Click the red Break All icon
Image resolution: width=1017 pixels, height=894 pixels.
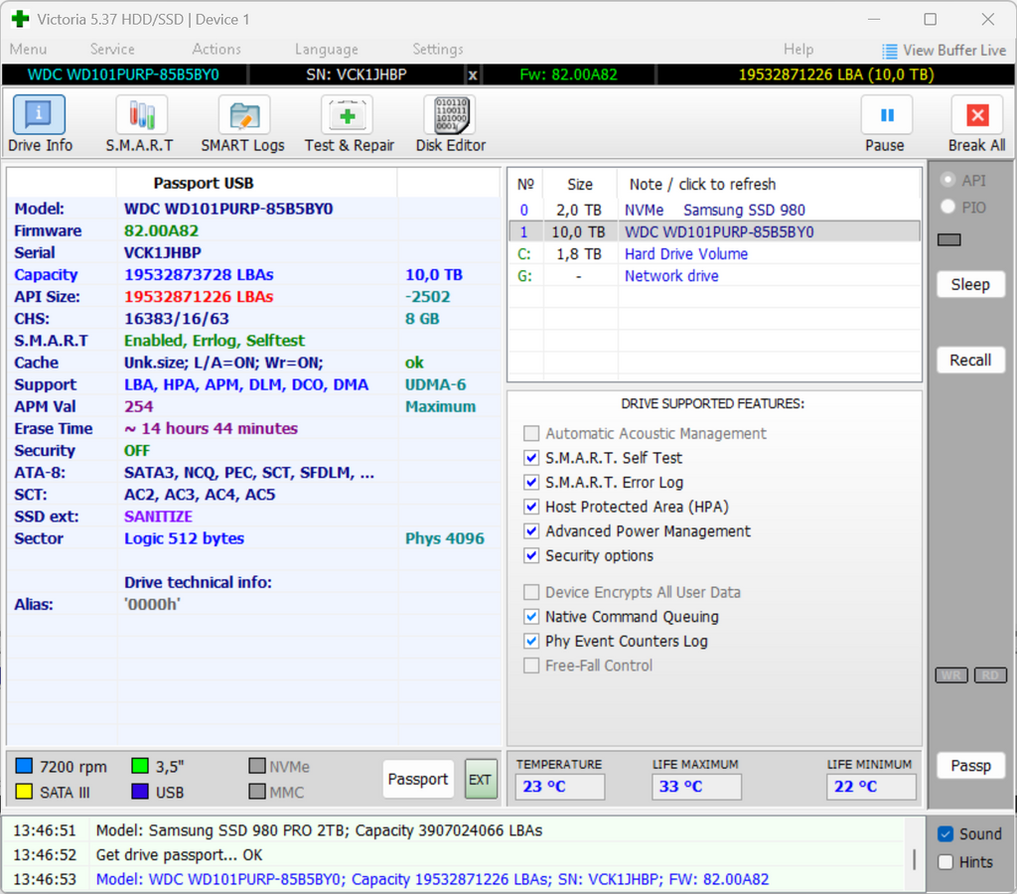click(977, 115)
